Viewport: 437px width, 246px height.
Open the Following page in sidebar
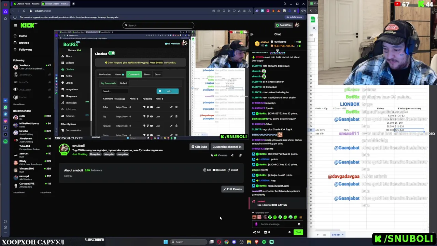[25, 50]
